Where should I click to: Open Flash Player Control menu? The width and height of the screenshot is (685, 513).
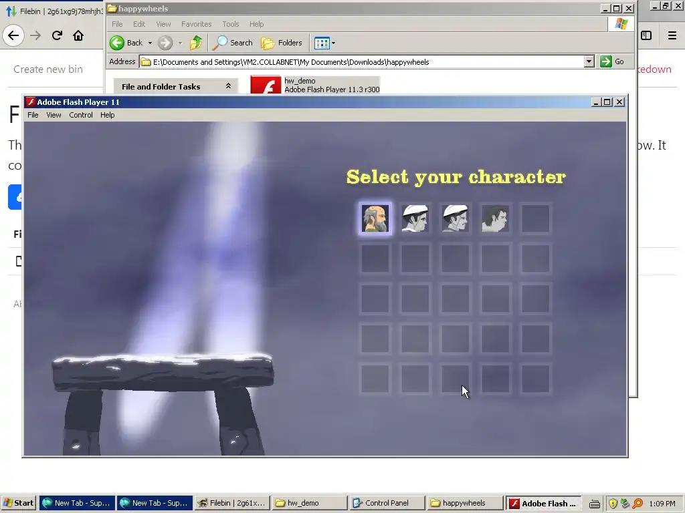(x=81, y=115)
